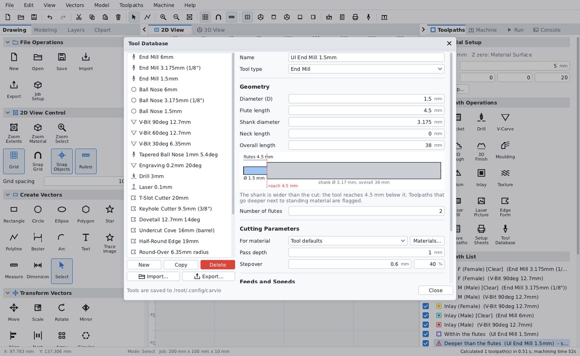Viewport: 580px width, 356px height.
Task: Open the Vectors menu
Action: click(x=75, y=5)
